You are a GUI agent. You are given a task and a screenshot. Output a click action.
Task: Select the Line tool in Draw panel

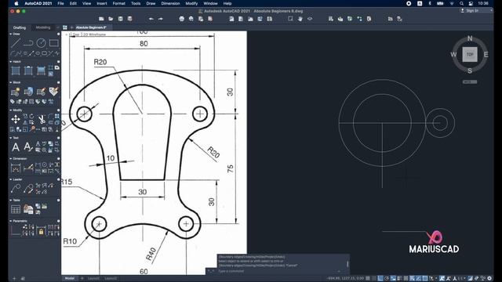16,43
